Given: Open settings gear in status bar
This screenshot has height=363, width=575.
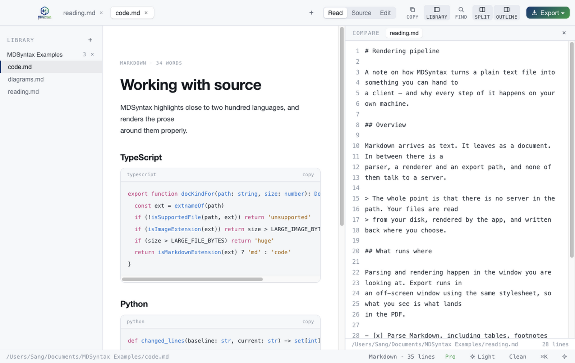Looking at the screenshot, I should (565, 357).
